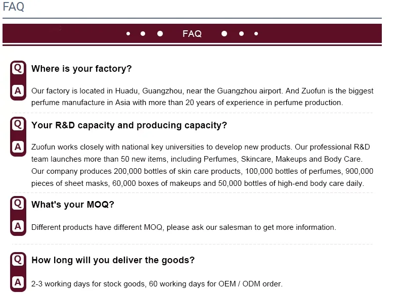Click the A icon beside the working days answer
399x294 pixels.
[x=18, y=282]
